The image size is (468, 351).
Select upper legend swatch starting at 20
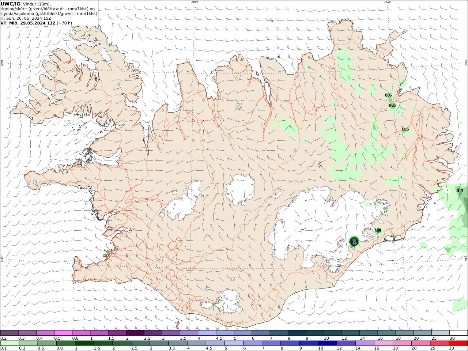[422, 333]
